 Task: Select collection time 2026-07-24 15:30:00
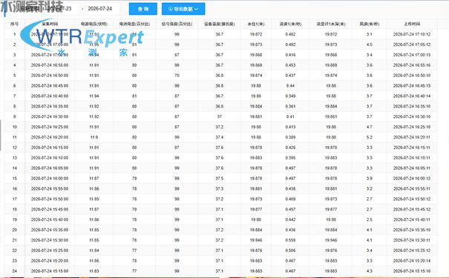coord(50,240)
